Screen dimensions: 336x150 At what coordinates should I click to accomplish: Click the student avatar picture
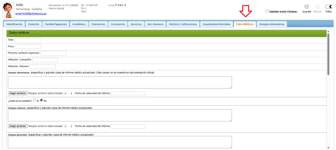tap(7, 10)
